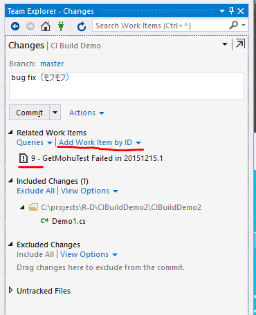Open the Commit button dropdown arrow
The width and height of the screenshot is (256, 315).
(55, 113)
